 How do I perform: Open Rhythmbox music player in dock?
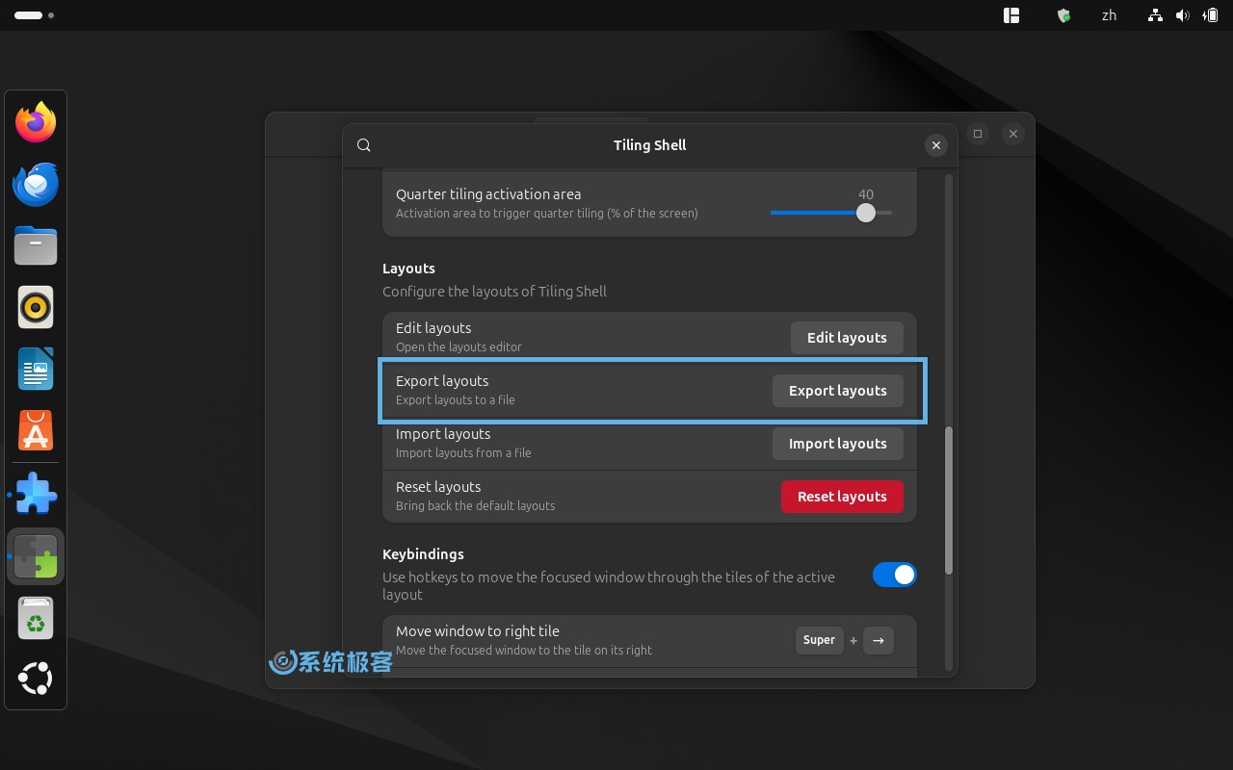(36, 307)
